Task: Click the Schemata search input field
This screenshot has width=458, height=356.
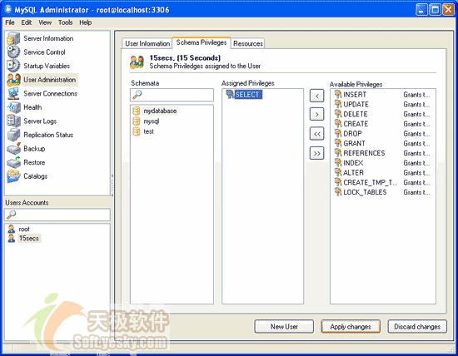Action: tap(172, 95)
